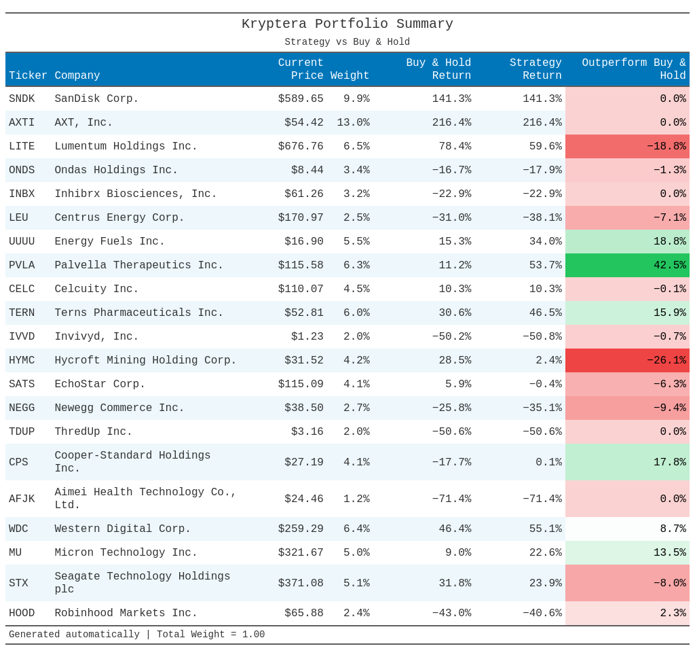Click the $1.23 price for IVVD
The image size is (695, 657).
click(307, 337)
